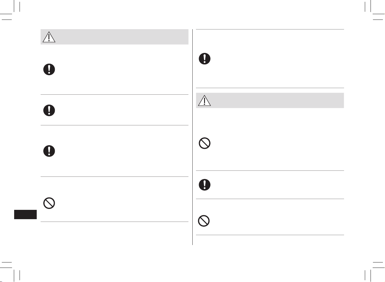
Task: Select the second exclamation icon in the left column
Action: point(49,110)
